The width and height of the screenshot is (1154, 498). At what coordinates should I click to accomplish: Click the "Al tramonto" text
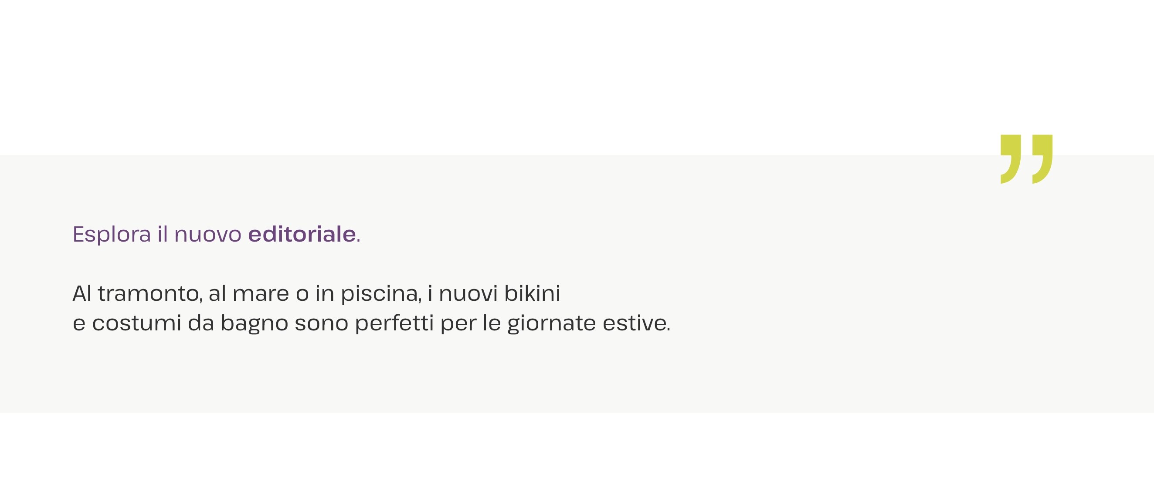(136, 294)
